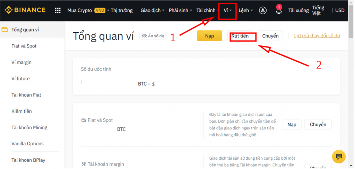Change currency via USD
This screenshot has width=355, height=169.
pyautogui.click(x=340, y=10)
